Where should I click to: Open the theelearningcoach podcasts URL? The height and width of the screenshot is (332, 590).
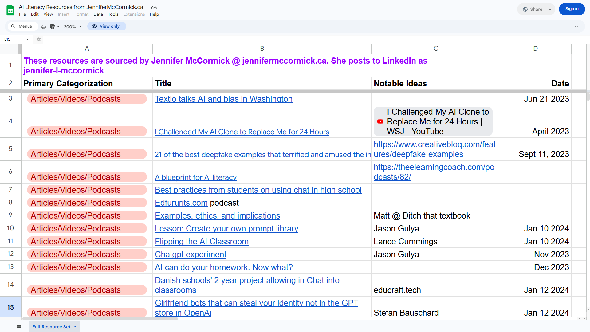pos(434,172)
